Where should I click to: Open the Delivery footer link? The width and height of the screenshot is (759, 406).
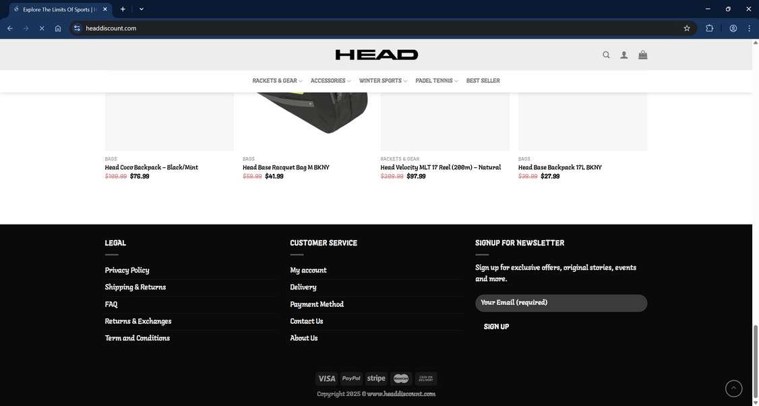[303, 287]
